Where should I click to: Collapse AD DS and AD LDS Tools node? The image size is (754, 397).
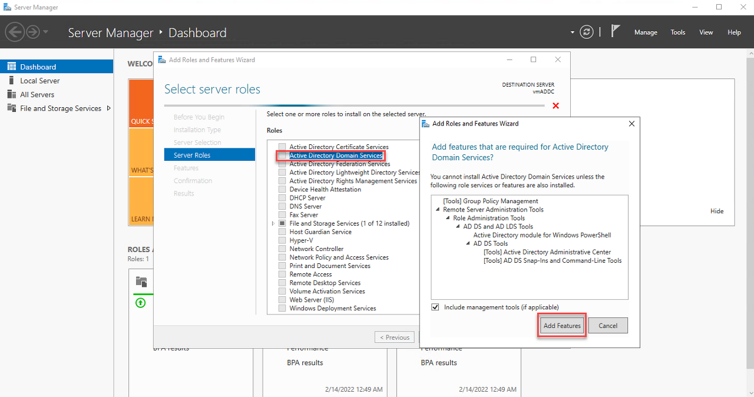pos(458,227)
